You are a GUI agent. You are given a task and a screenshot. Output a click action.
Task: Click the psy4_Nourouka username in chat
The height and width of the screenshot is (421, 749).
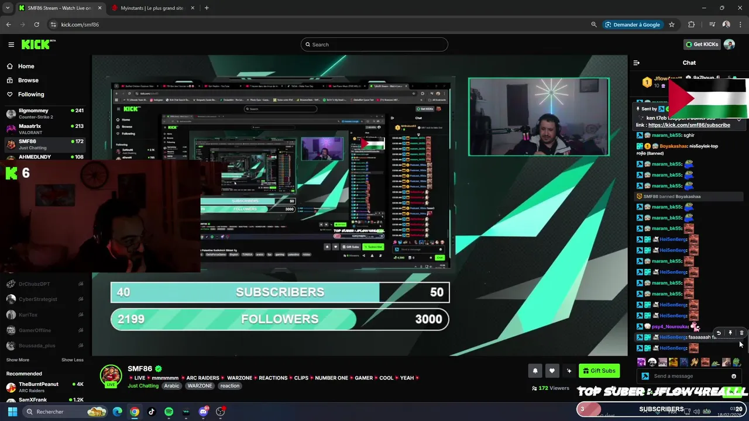click(x=669, y=327)
